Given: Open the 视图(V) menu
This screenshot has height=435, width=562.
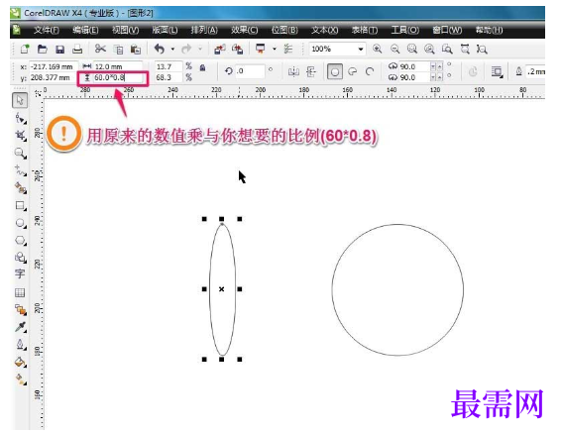Looking at the screenshot, I should 125,30.
